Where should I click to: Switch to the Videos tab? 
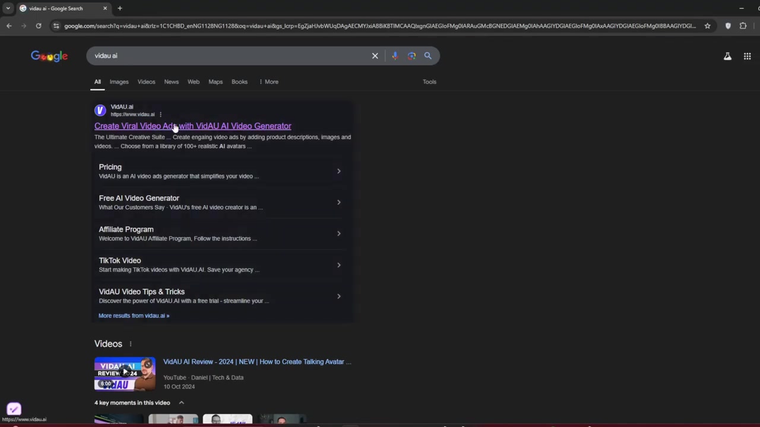coord(146,82)
